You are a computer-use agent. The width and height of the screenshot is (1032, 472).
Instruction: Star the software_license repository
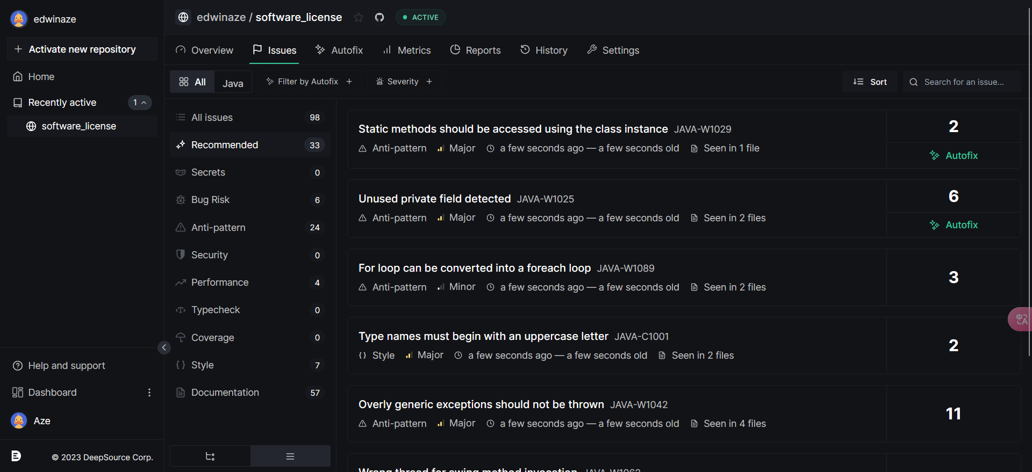359,17
